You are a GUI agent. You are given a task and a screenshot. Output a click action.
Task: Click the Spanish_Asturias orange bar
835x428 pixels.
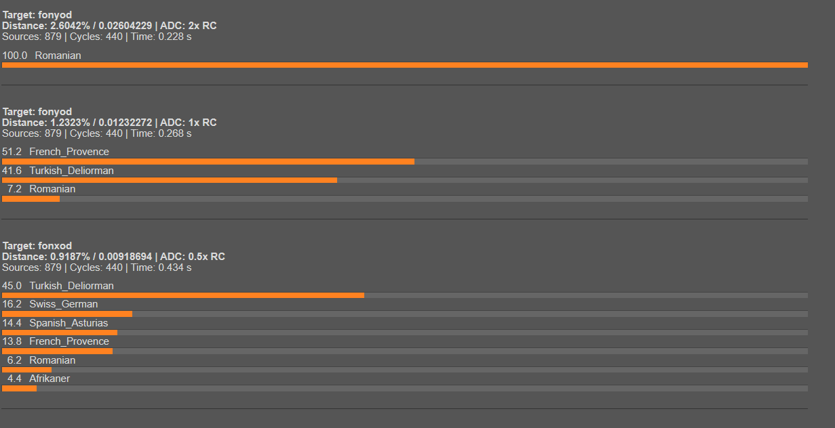pos(60,333)
